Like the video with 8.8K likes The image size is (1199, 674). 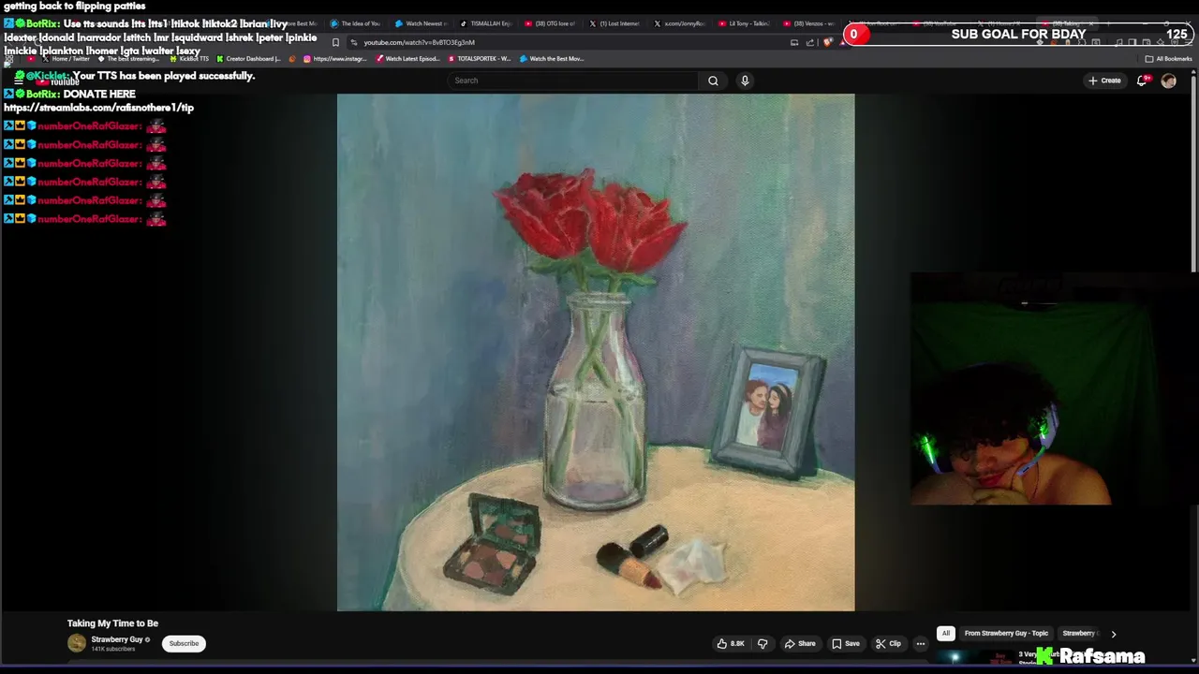click(x=731, y=643)
